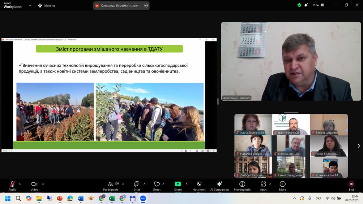Open the Participants panel
This screenshot has width=363, height=204.
coord(111,186)
